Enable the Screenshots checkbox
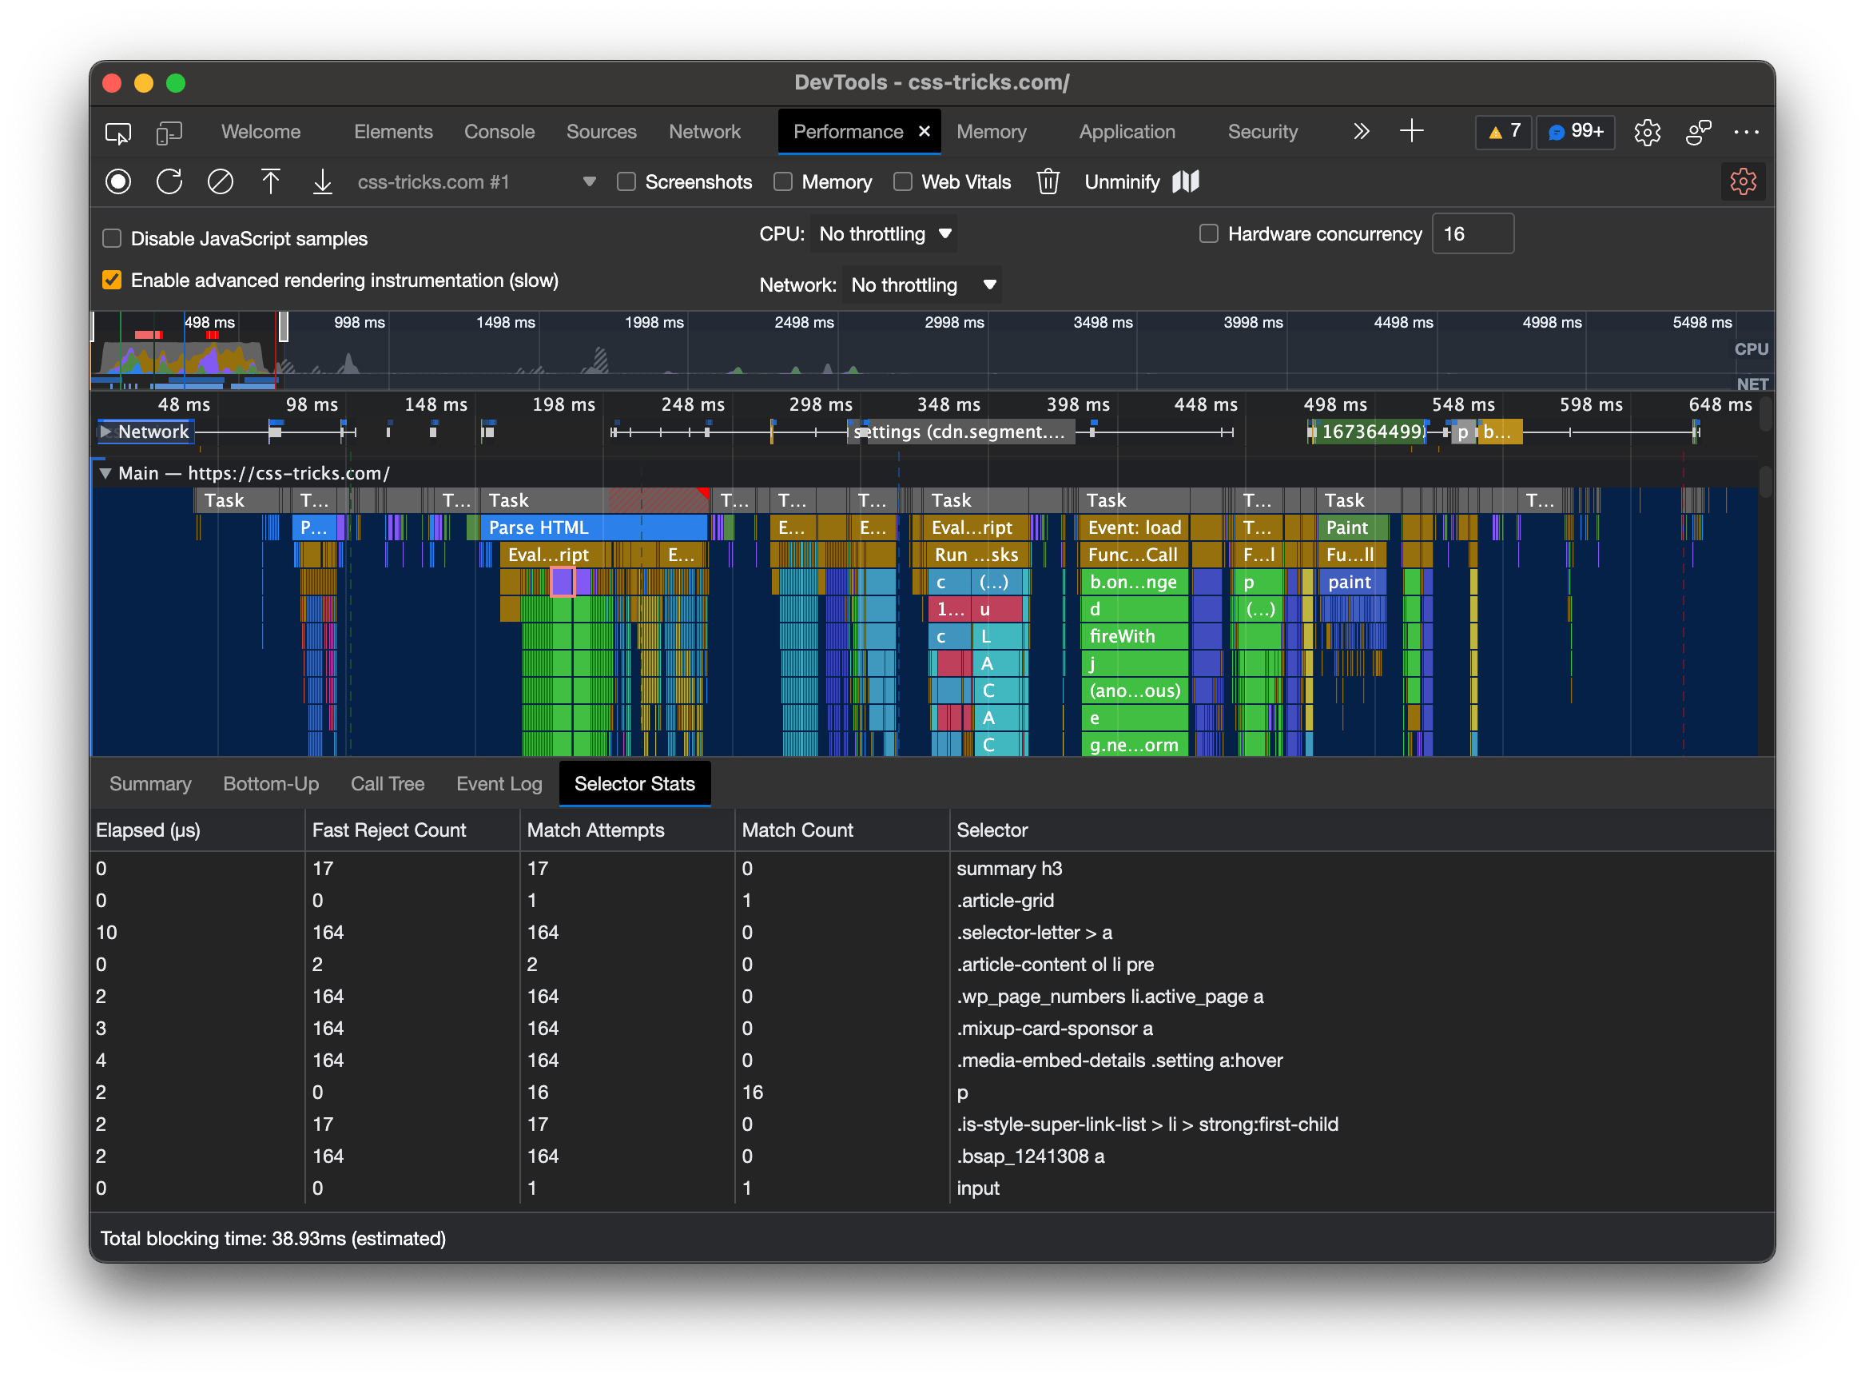This screenshot has width=1865, height=1381. tap(626, 181)
